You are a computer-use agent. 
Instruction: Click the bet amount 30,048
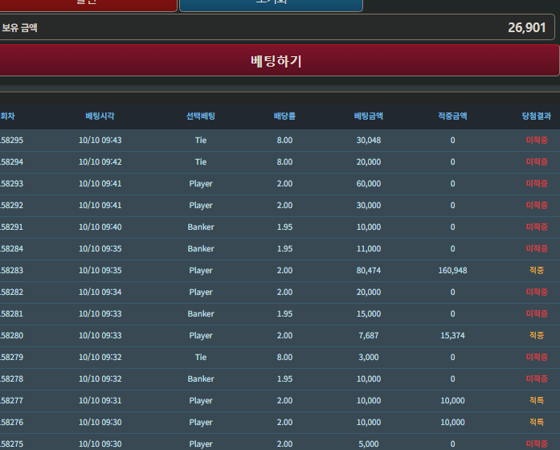tap(369, 141)
